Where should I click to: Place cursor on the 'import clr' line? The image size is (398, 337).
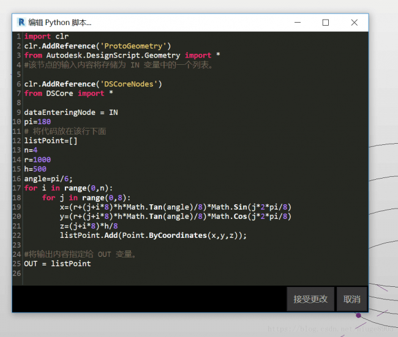(47, 37)
